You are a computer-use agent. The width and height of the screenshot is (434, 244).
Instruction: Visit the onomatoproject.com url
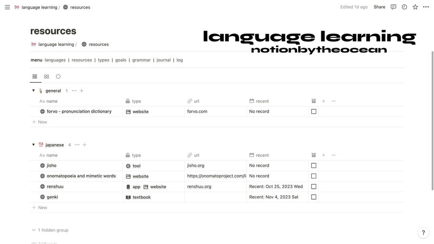pos(216,176)
